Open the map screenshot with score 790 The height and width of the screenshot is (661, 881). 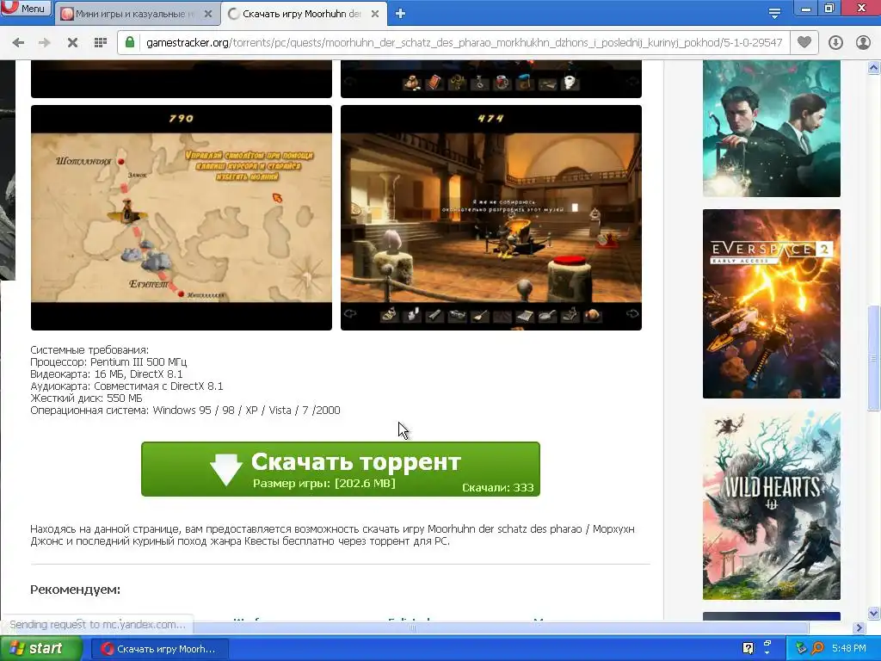[182, 218]
